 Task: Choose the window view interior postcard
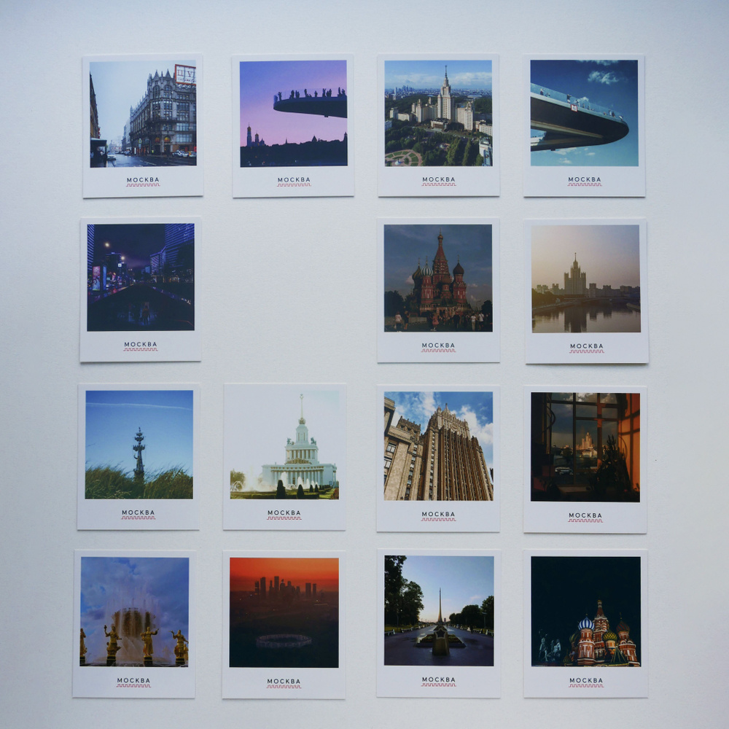click(585, 459)
